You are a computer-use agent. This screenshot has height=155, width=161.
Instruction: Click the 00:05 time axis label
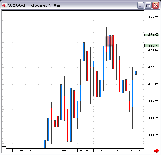pyautogui.click(x=67, y=150)
